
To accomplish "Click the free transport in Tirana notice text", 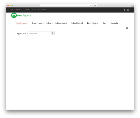I will tap(29, 10).
